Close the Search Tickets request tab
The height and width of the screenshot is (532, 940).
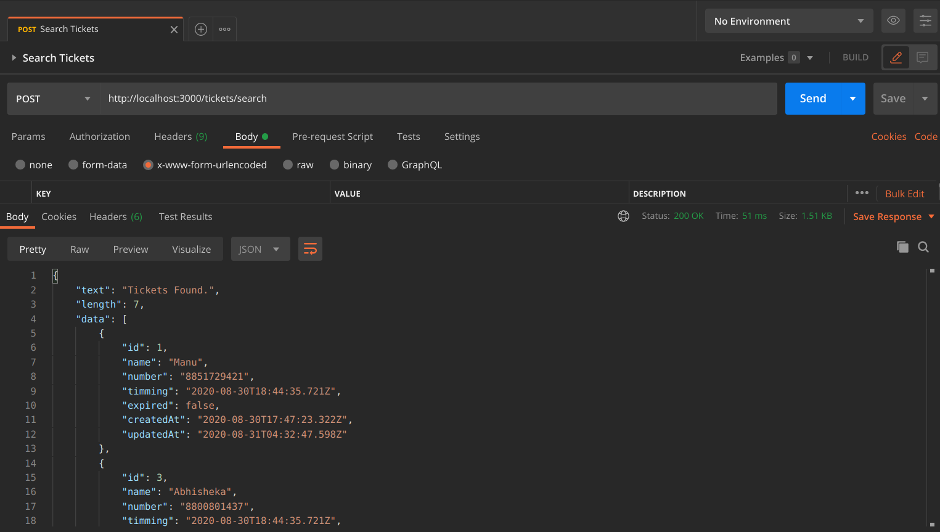click(174, 30)
